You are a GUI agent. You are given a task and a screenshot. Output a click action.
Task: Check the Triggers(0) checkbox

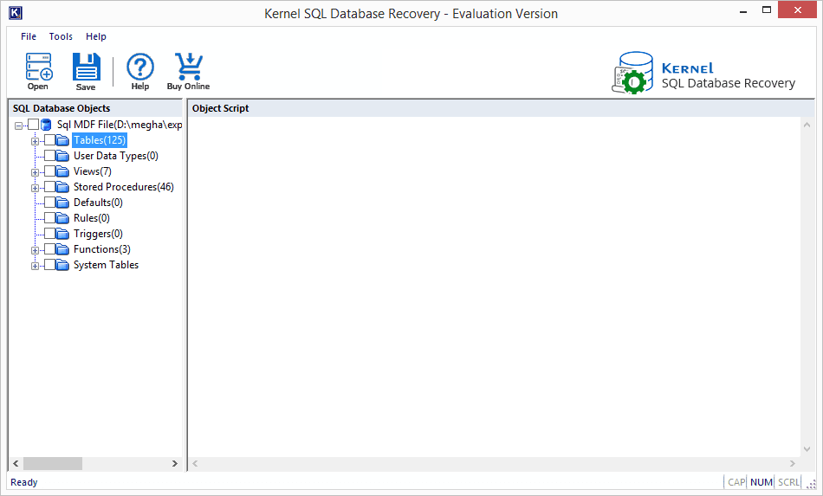(50, 234)
